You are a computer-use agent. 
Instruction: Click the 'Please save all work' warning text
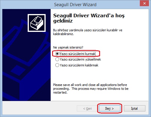(x=91, y=89)
